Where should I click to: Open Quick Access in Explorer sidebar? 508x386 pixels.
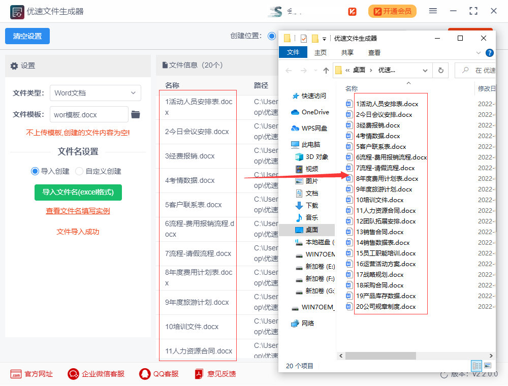tap(309, 96)
